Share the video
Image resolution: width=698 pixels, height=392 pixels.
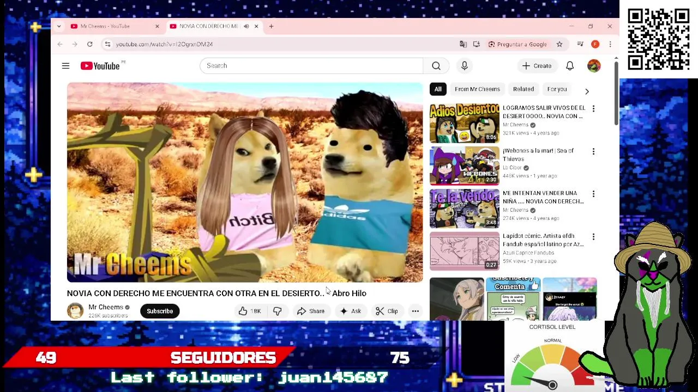tap(311, 311)
